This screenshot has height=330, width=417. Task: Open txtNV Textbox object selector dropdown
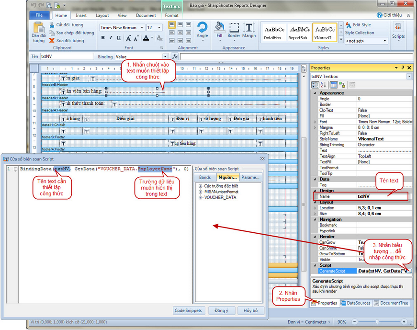point(409,76)
